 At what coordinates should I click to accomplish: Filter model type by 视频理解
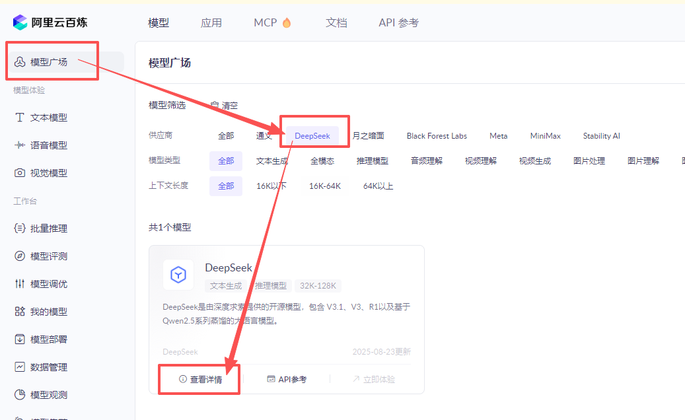point(480,160)
